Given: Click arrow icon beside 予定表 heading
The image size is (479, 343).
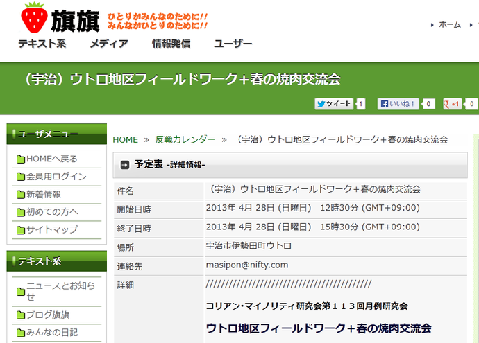Looking at the screenshot, I should tap(125, 165).
